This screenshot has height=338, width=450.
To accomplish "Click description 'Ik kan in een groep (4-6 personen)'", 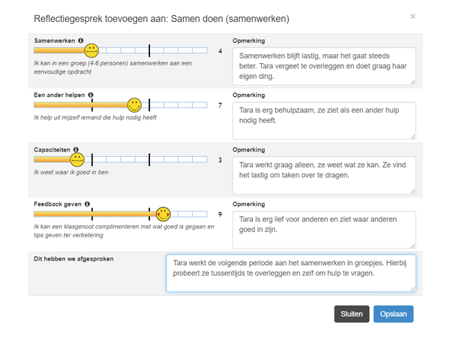I will (112, 68).
